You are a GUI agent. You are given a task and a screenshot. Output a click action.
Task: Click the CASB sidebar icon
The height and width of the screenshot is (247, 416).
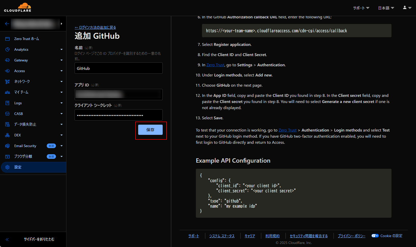click(x=7, y=114)
